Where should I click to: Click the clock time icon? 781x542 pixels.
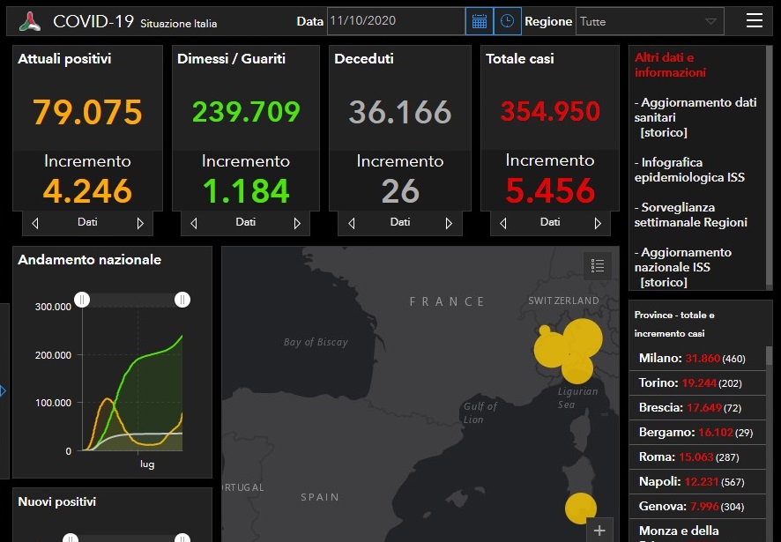507,21
